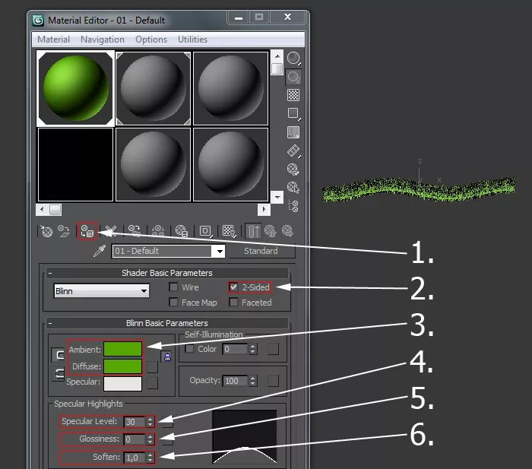
Task: Select the green sphere sample slot
Action: 75,88
